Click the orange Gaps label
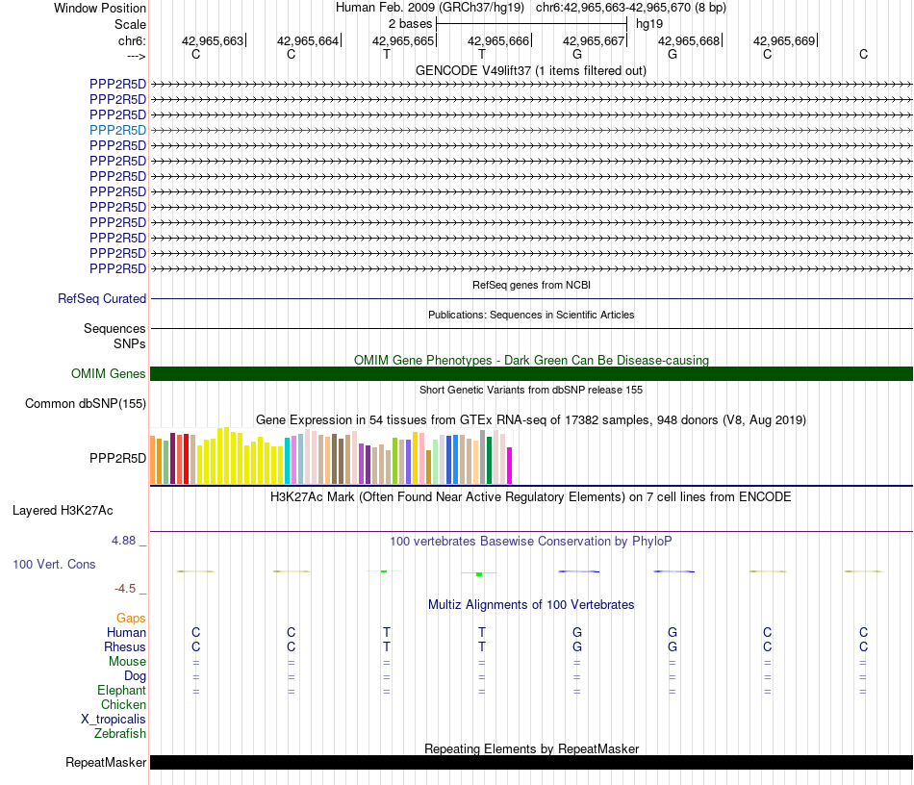Image resolution: width=914 pixels, height=785 pixels. click(131, 618)
